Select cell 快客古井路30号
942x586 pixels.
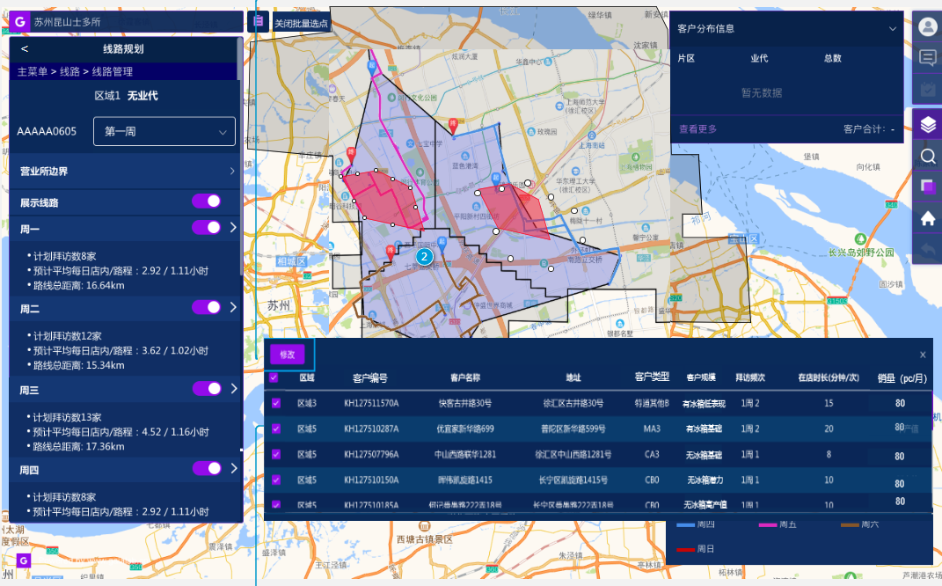pyautogui.click(x=465, y=403)
